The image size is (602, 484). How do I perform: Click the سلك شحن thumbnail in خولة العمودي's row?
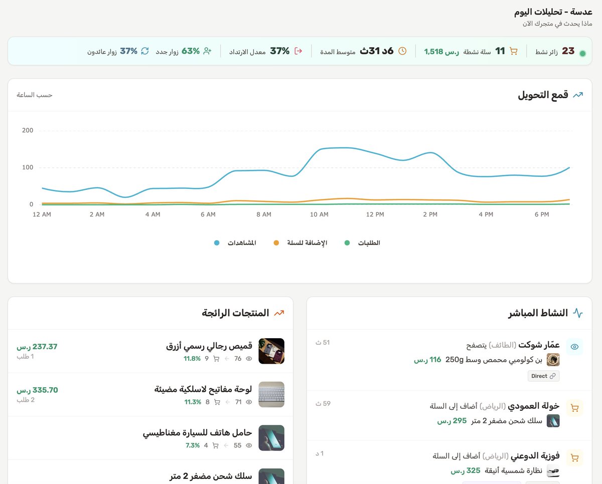coord(553,421)
